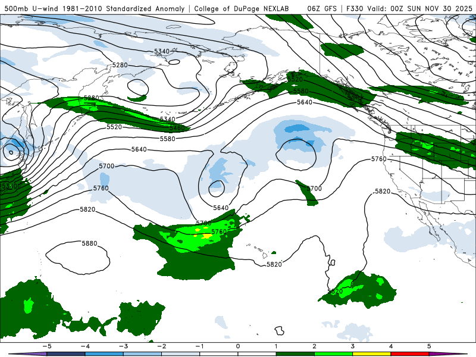This screenshot has width=476, height=357.
Task: Click the 5700 label beside the small green streak
Action: click(x=314, y=189)
